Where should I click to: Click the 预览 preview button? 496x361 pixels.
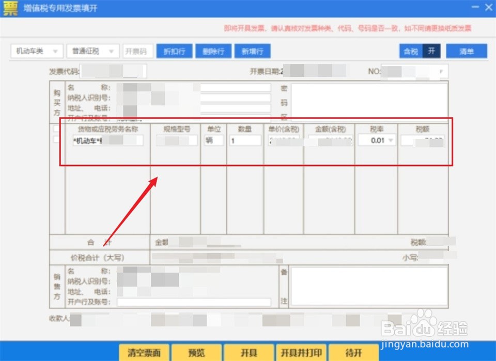[x=196, y=353]
